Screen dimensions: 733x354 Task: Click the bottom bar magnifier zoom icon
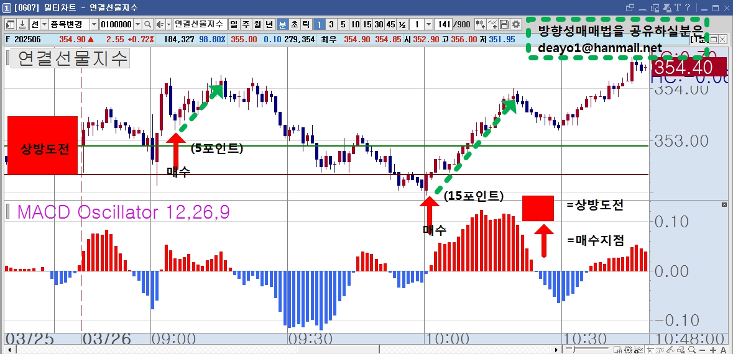692,349
